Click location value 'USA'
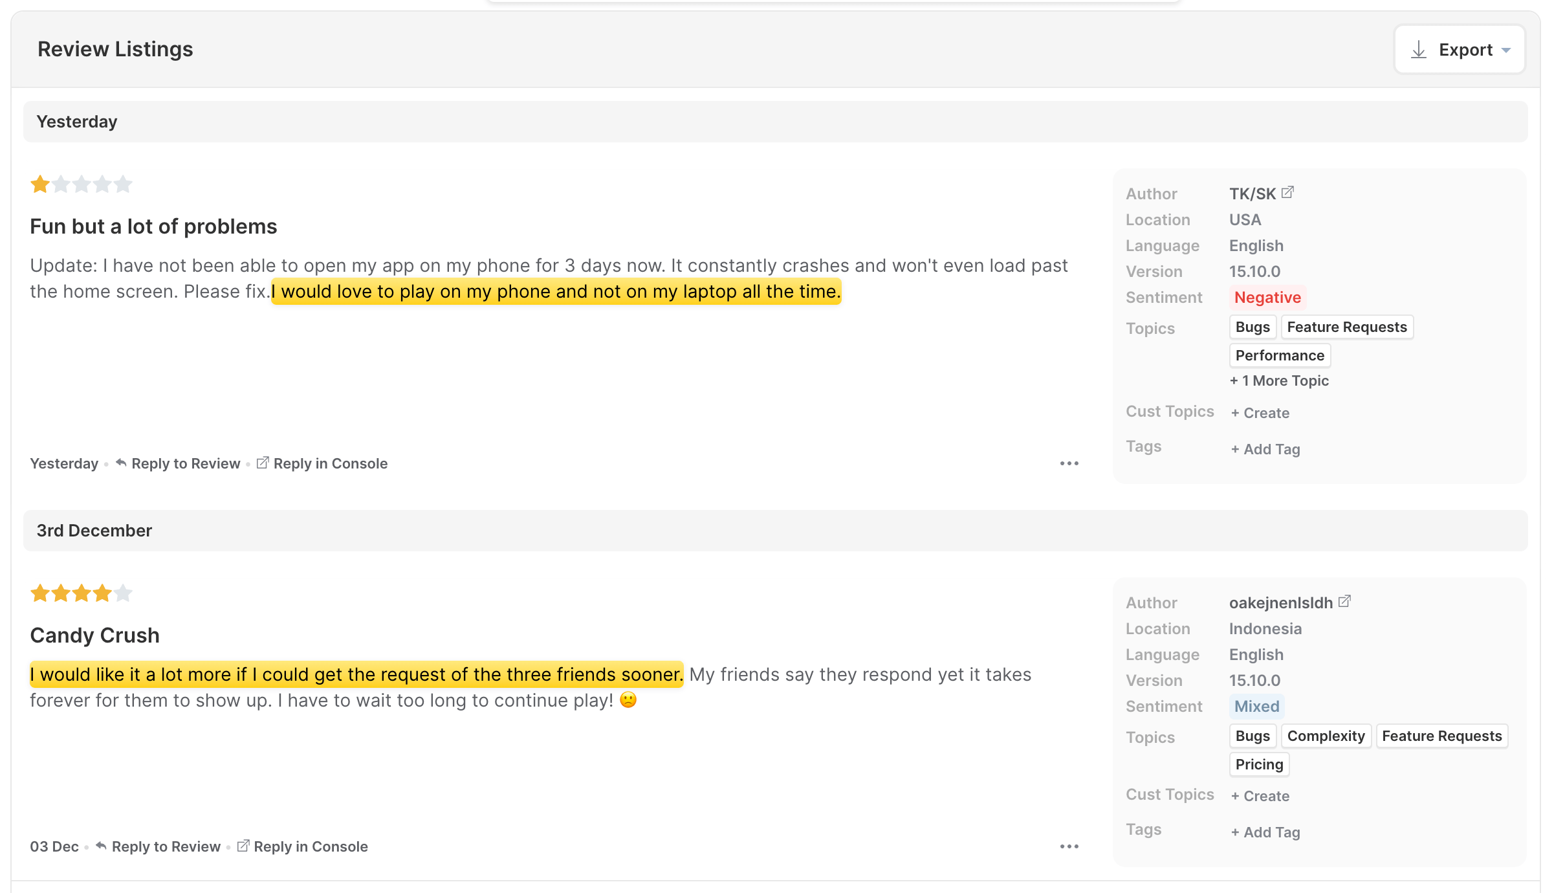Image resolution: width=1554 pixels, height=893 pixels. point(1245,219)
